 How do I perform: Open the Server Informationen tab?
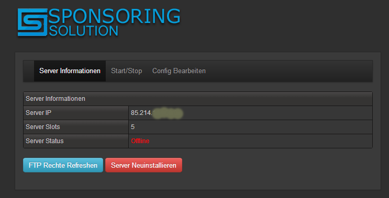(x=70, y=71)
